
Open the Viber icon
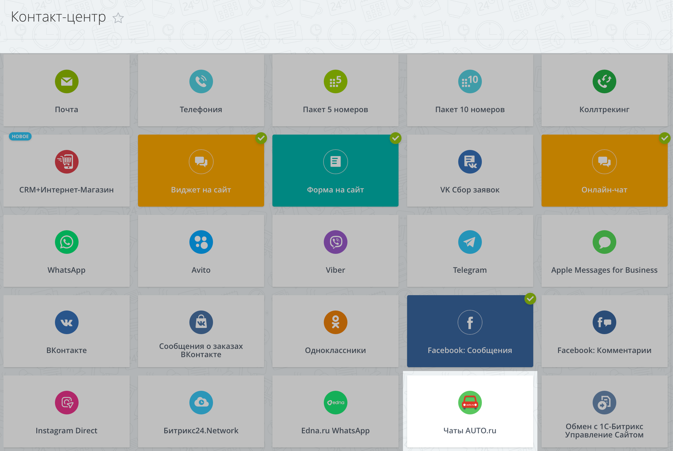(x=335, y=242)
